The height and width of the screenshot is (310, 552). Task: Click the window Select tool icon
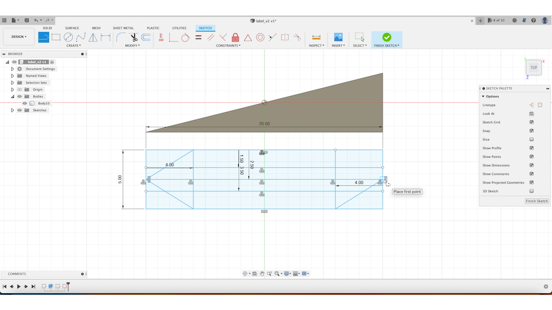(360, 37)
